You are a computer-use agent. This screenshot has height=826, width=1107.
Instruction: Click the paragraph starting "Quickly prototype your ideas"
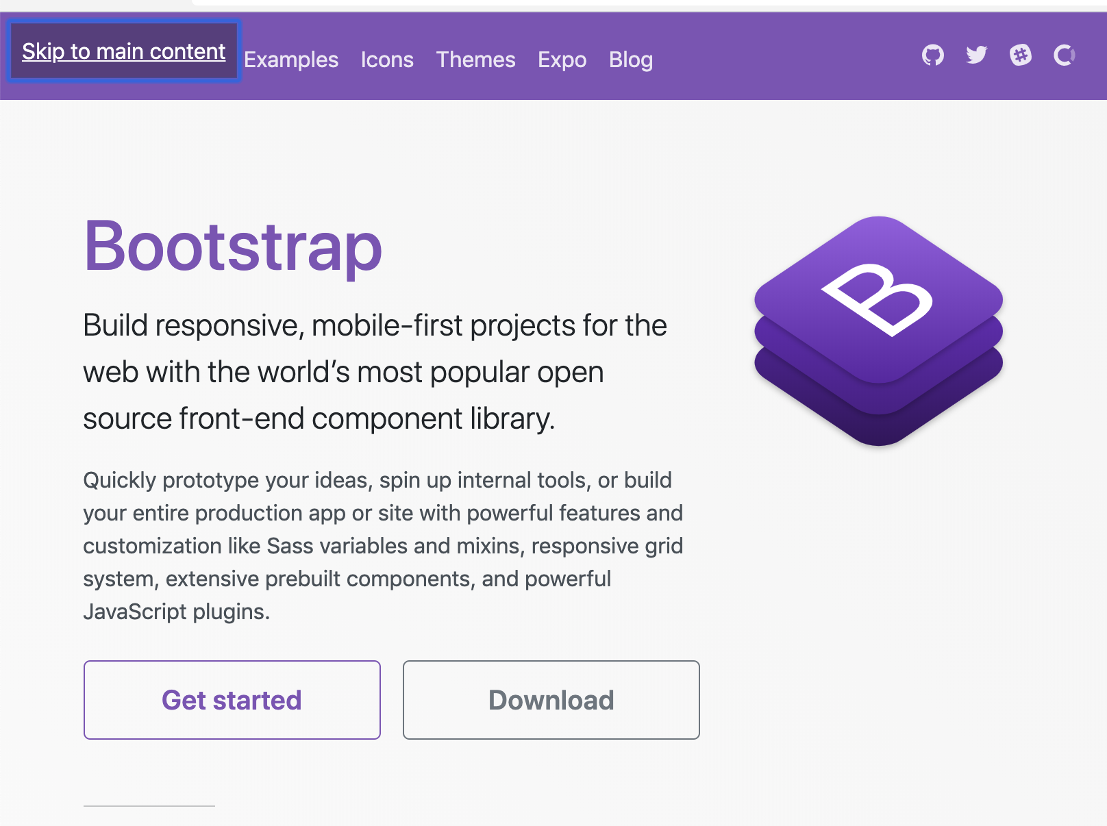click(384, 546)
